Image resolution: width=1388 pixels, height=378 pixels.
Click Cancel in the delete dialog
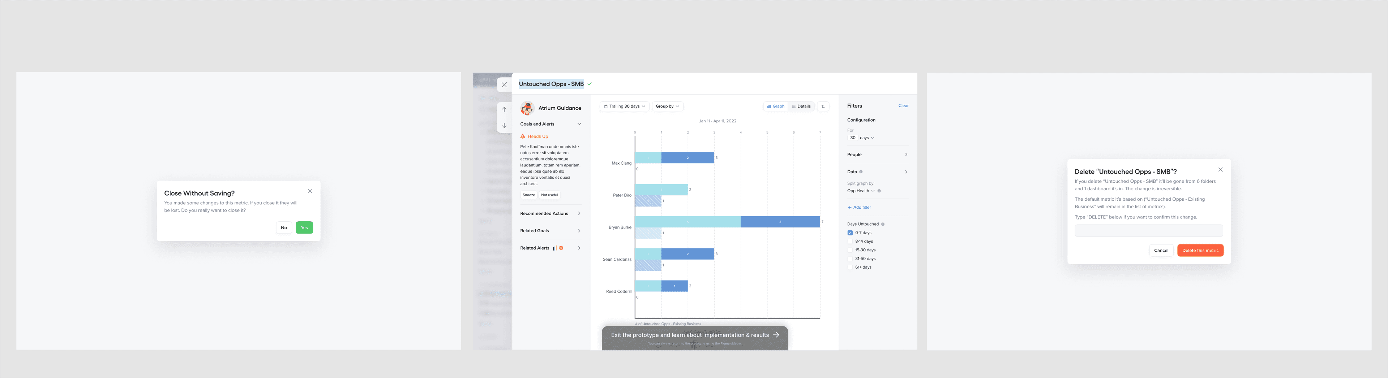click(1161, 251)
